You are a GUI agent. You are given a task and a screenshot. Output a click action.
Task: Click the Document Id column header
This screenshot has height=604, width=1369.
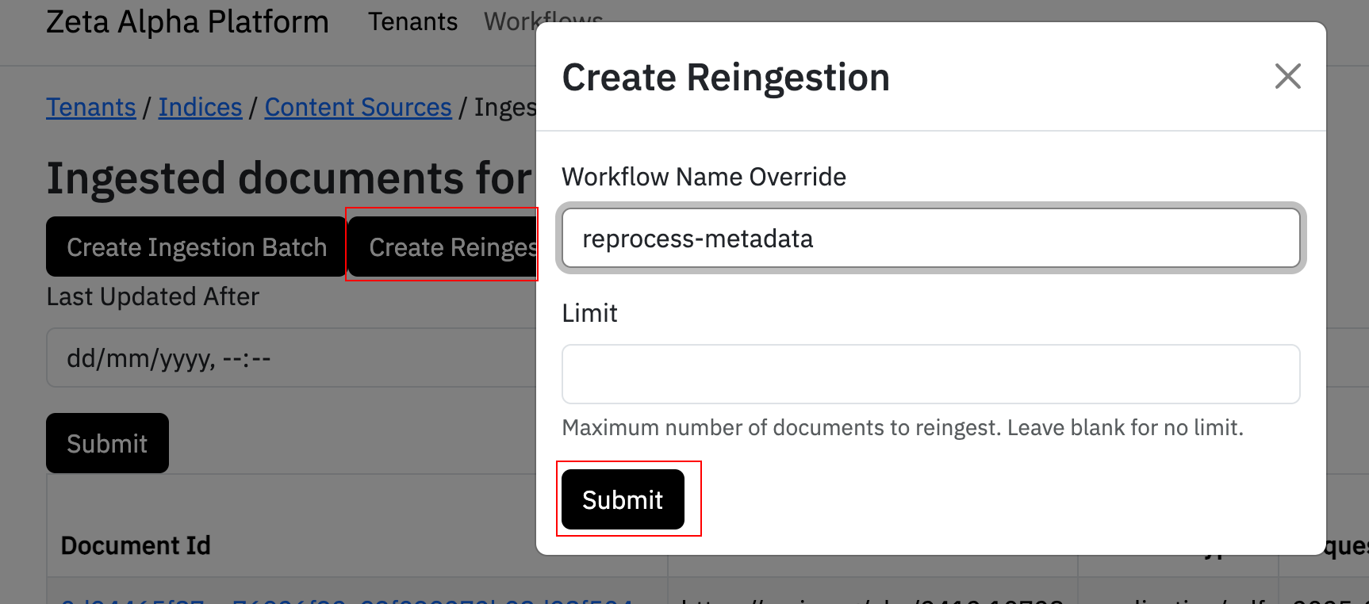coord(136,545)
